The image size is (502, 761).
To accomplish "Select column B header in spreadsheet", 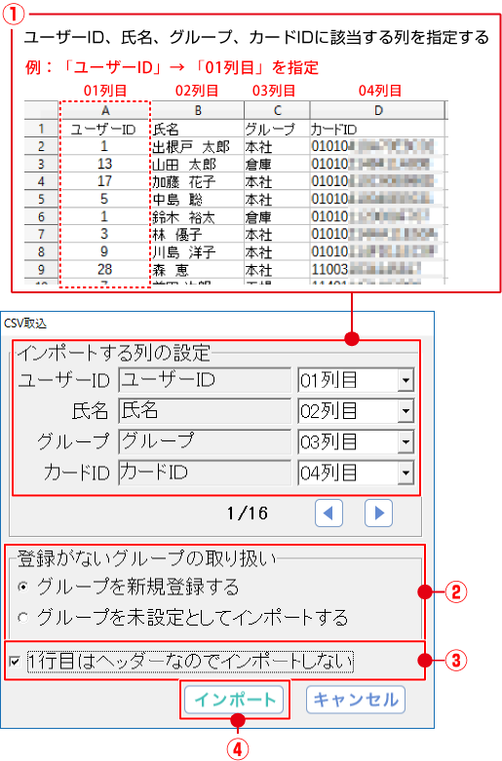I will [198, 111].
